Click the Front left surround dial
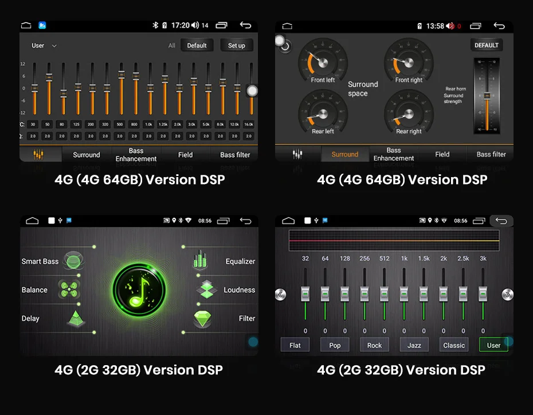This screenshot has width=533, height=415. pos(323,61)
